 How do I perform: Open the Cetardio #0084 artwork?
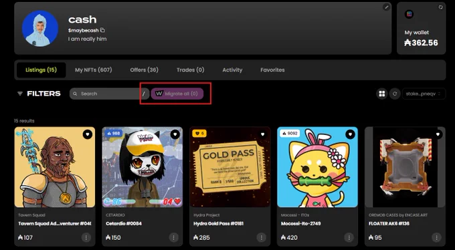[143, 167]
